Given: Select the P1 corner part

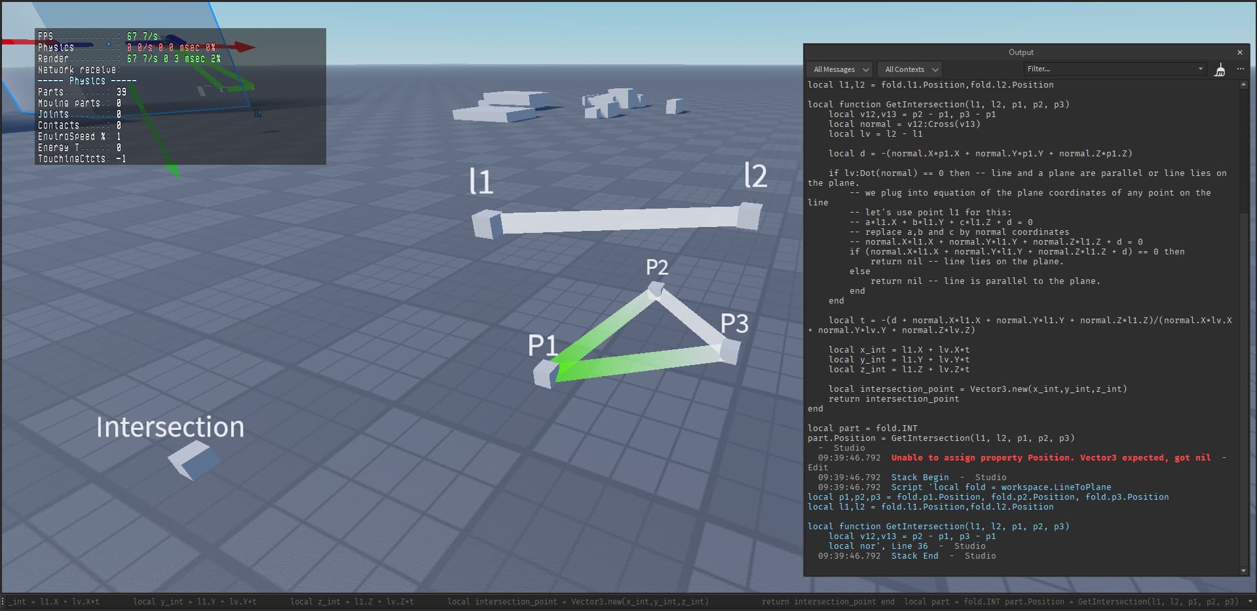Looking at the screenshot, I should click(544, 375).
